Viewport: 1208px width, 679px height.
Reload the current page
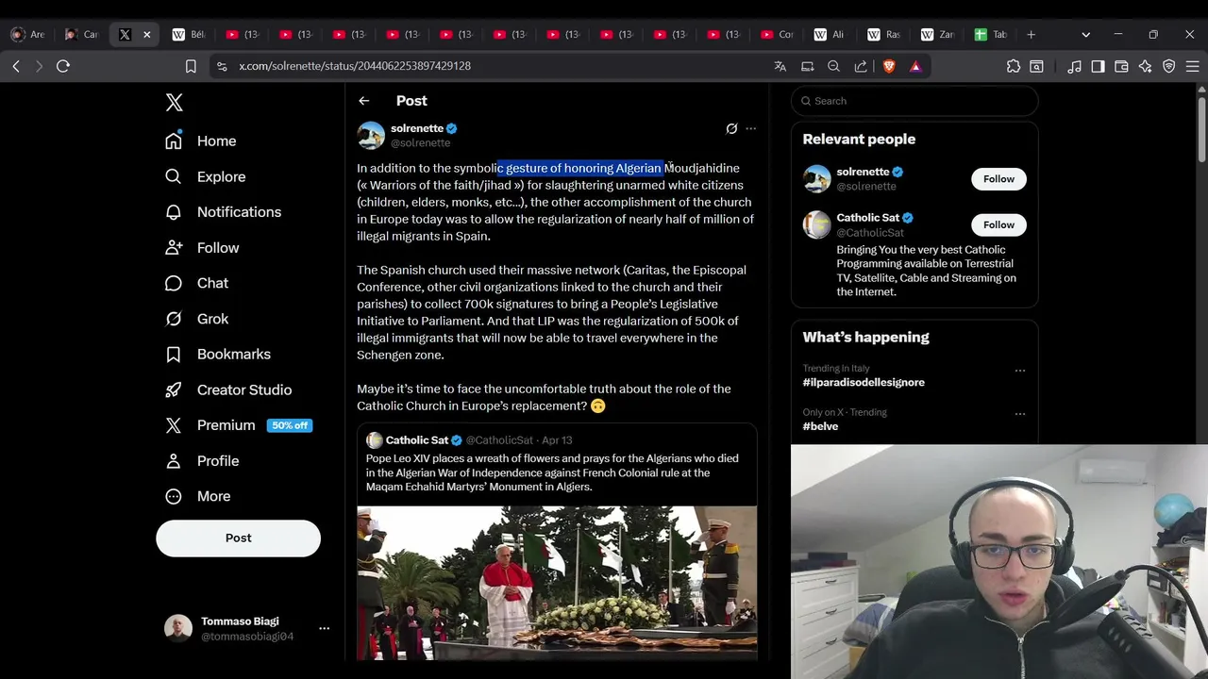pyautogui.click(x=63, y=66)
